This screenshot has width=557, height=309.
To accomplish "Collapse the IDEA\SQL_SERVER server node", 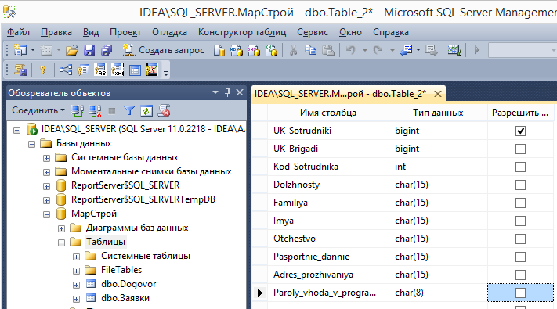I will pos(16,130).
